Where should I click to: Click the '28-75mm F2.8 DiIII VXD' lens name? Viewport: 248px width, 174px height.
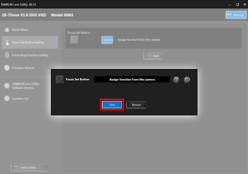pos(24,15)
